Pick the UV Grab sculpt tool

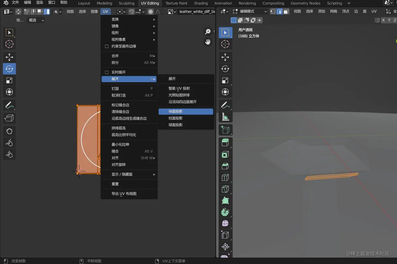tap(9, 131)
